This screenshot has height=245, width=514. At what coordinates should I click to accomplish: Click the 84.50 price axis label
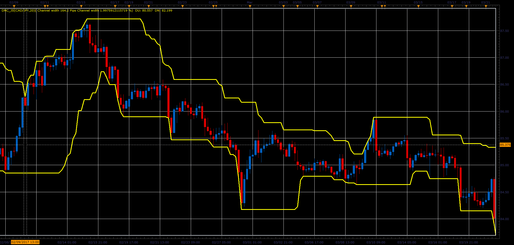[x=504, y=192]
